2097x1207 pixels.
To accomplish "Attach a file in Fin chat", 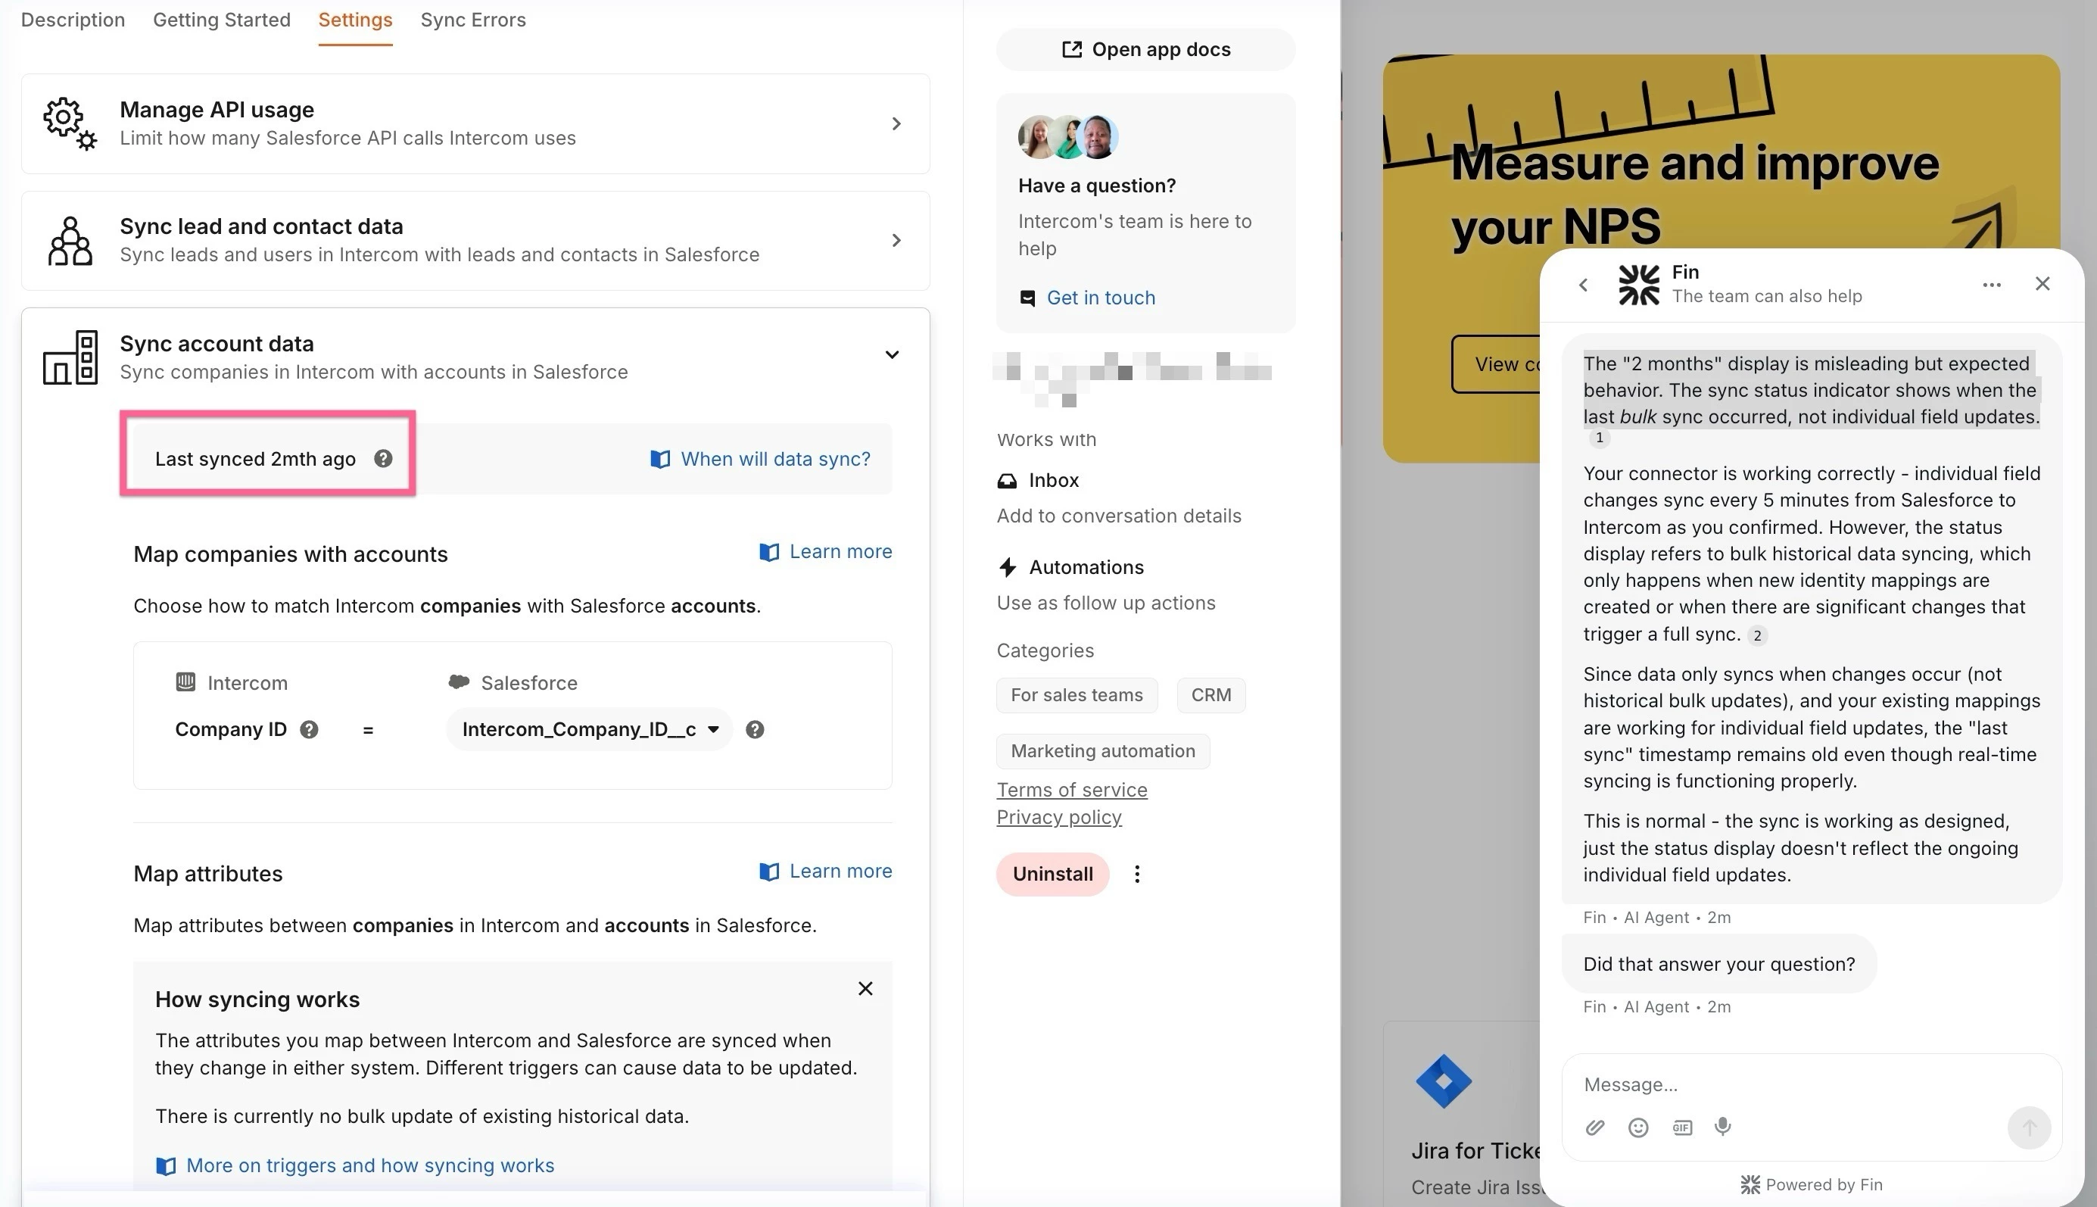I will (1595, 1127).
